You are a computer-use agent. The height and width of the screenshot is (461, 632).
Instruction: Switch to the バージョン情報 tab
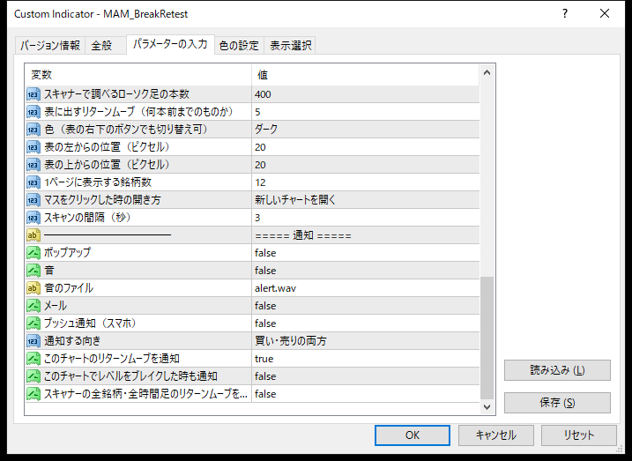coord(50,46)
